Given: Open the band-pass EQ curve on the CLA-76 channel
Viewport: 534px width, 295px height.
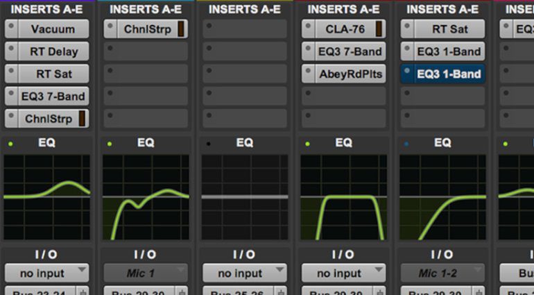Looking at the screenshot, I should click(x=343, y=197).
